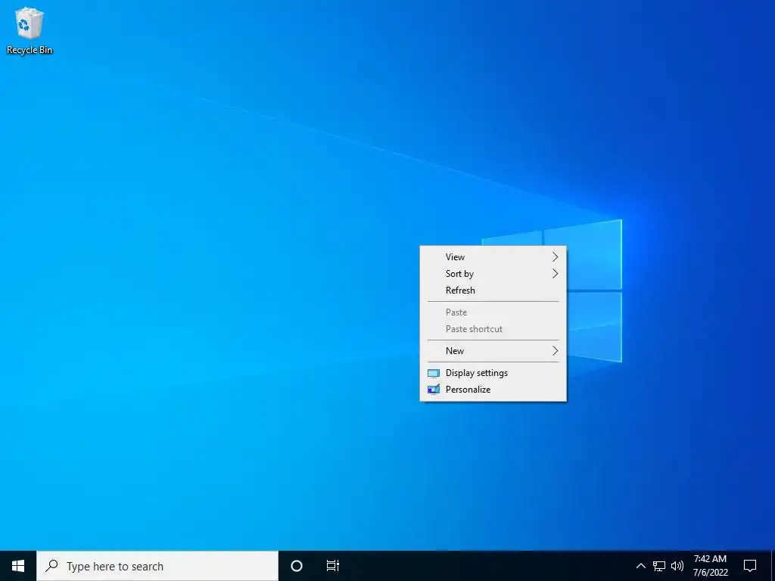
Task: Open the Windows Start menu
Action: tap(18, 566)
